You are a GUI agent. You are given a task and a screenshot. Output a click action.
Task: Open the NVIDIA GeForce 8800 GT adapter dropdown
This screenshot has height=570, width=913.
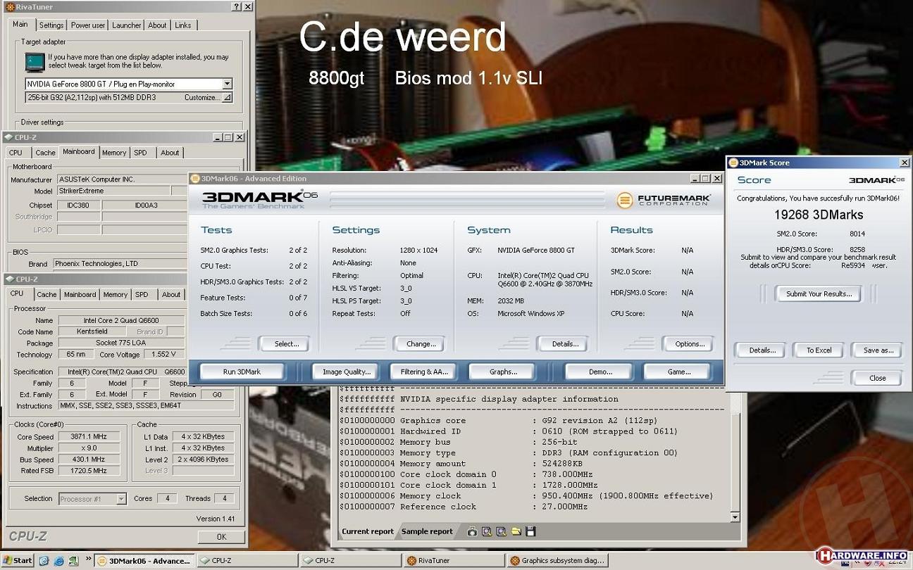[227, 84]
